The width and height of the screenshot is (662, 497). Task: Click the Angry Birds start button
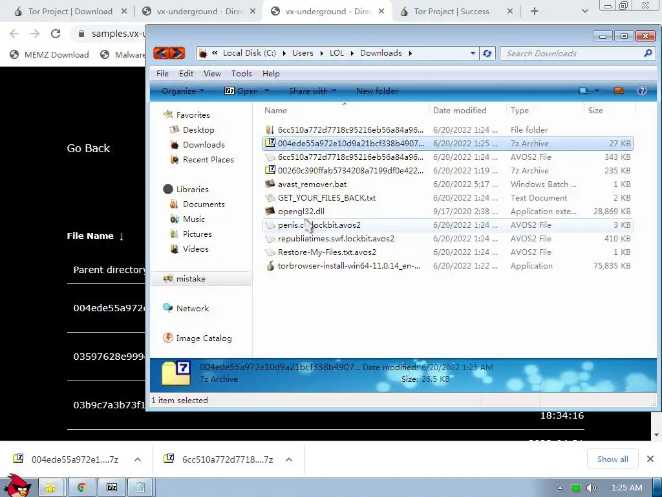click(x=17, y=486)
